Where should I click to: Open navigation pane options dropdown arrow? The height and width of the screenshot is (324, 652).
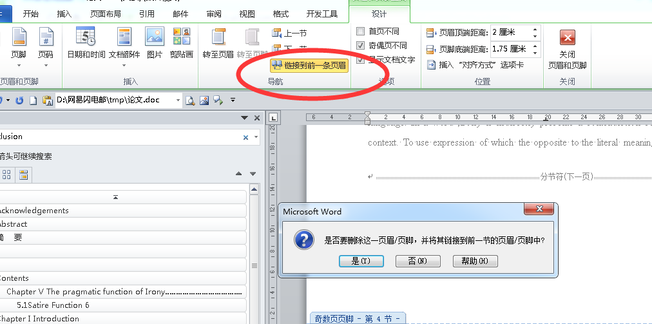point(245,118)
